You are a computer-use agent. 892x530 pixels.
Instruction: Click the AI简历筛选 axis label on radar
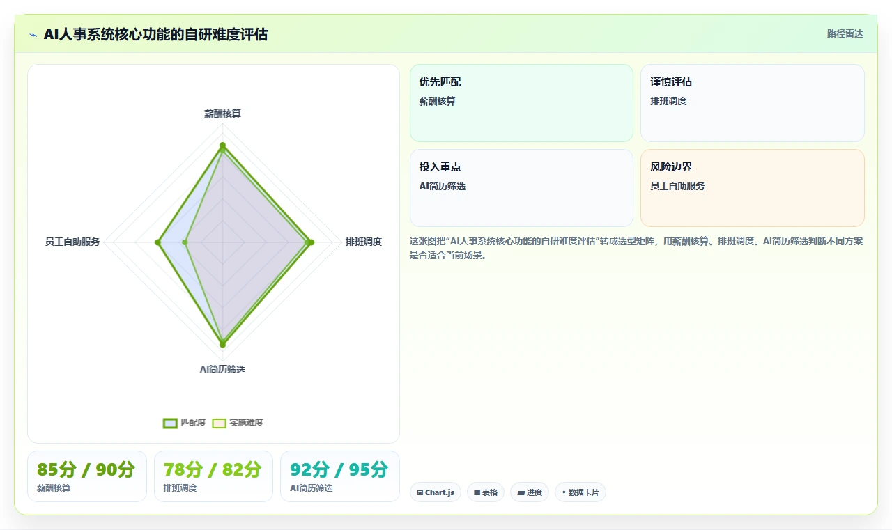[x=222, y=369]
